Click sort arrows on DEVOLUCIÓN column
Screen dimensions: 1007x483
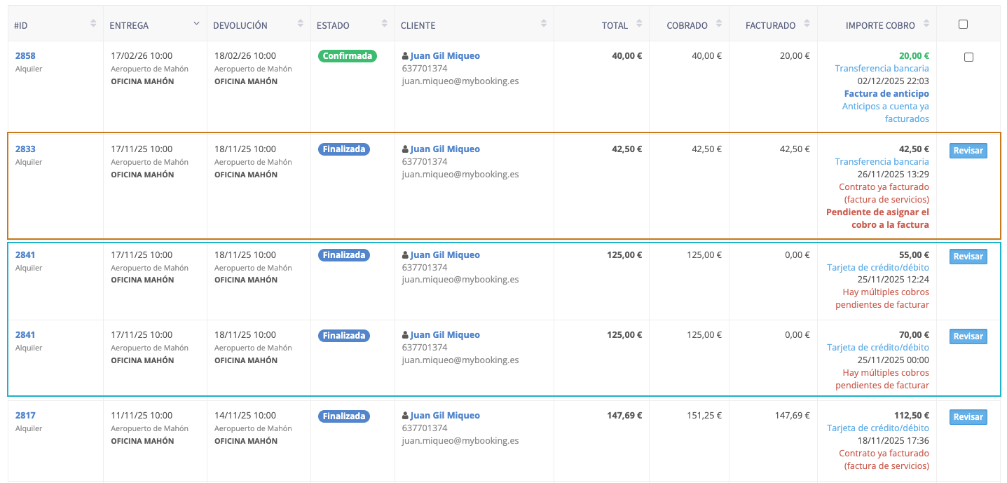coord(301,24)
